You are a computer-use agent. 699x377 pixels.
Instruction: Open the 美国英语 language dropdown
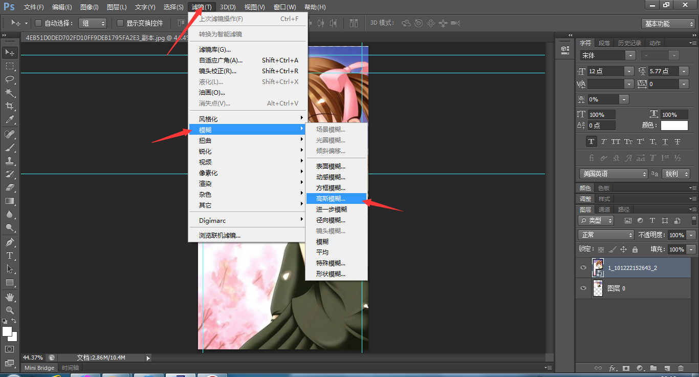pos(614,174)
